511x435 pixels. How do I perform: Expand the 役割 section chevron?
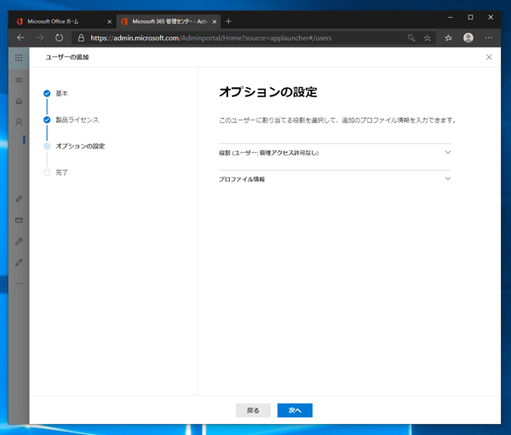(448, 153)
